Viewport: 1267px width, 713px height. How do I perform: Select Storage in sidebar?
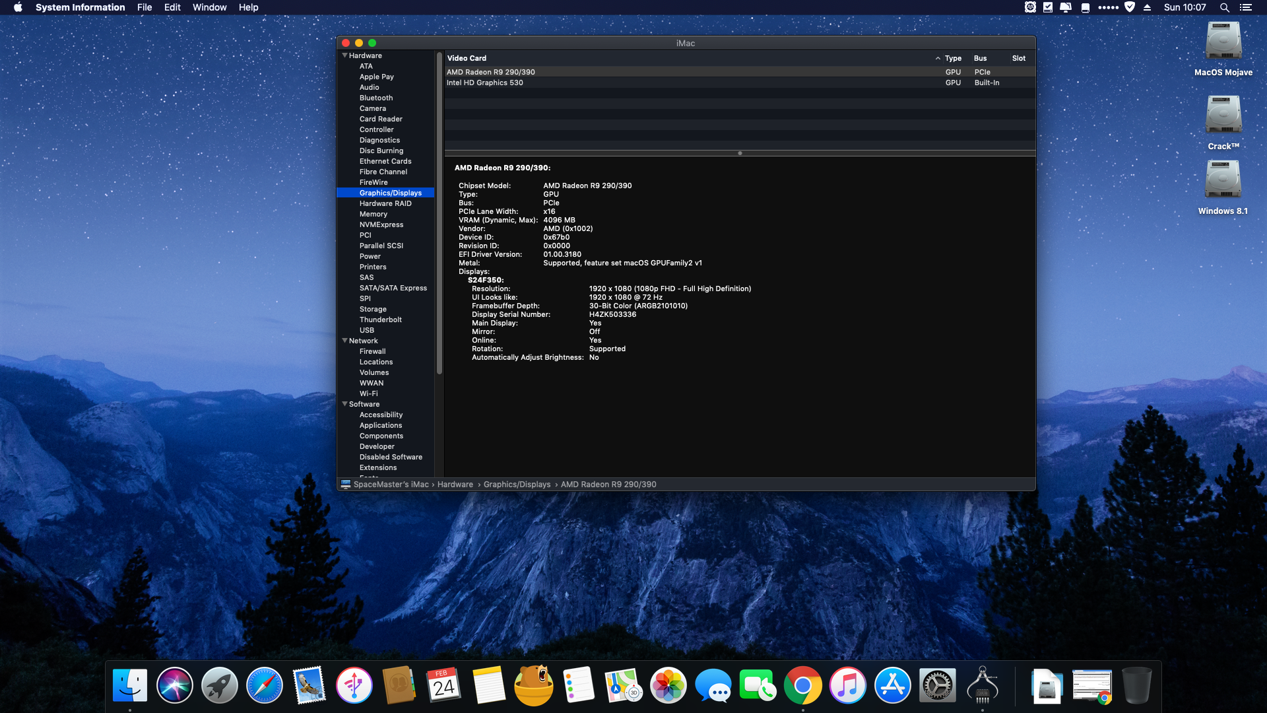click(373, 309)
